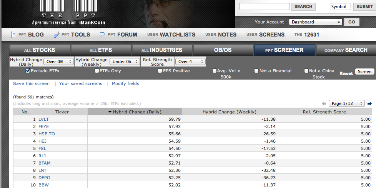Go to next page with right arrow

(x=369, y=103)
